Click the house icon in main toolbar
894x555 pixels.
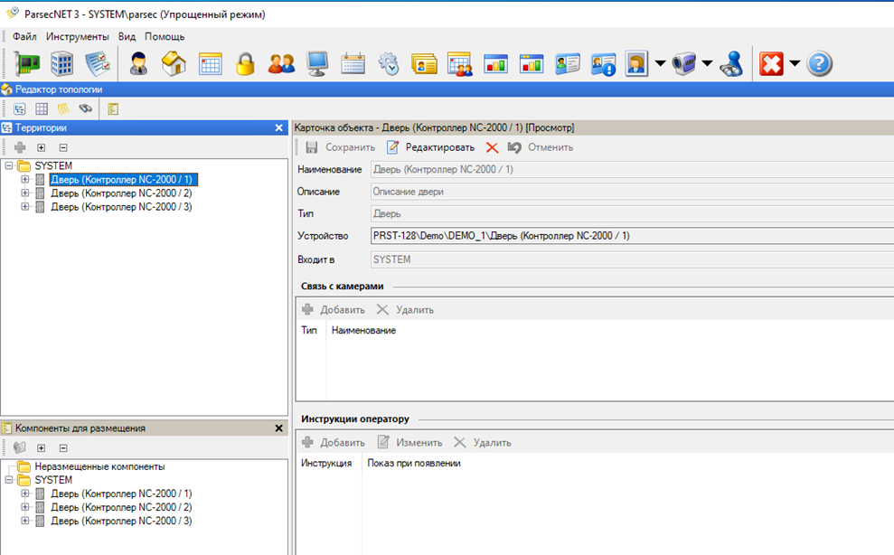click(x=174, y=64)
